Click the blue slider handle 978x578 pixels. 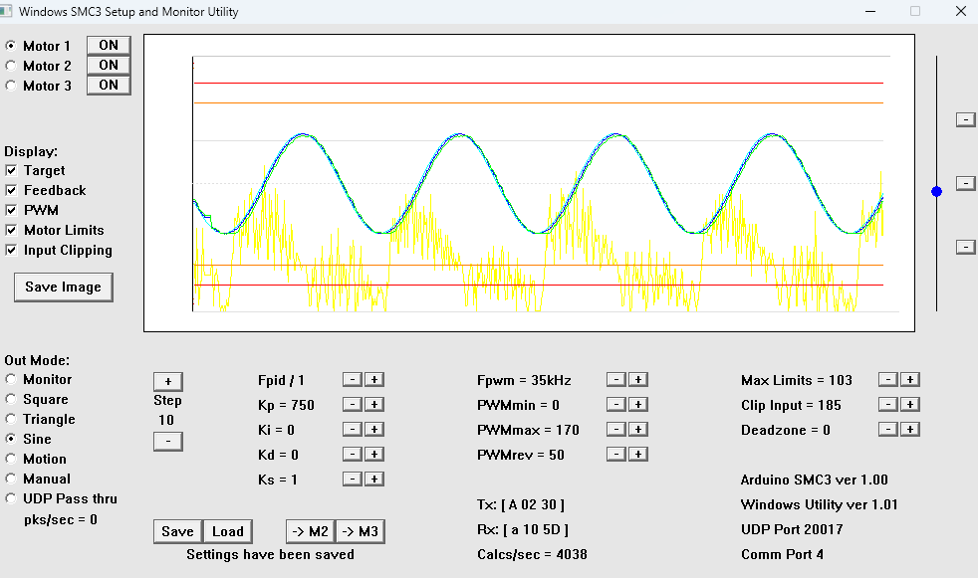pyautogui.click(x=936, y=191)
